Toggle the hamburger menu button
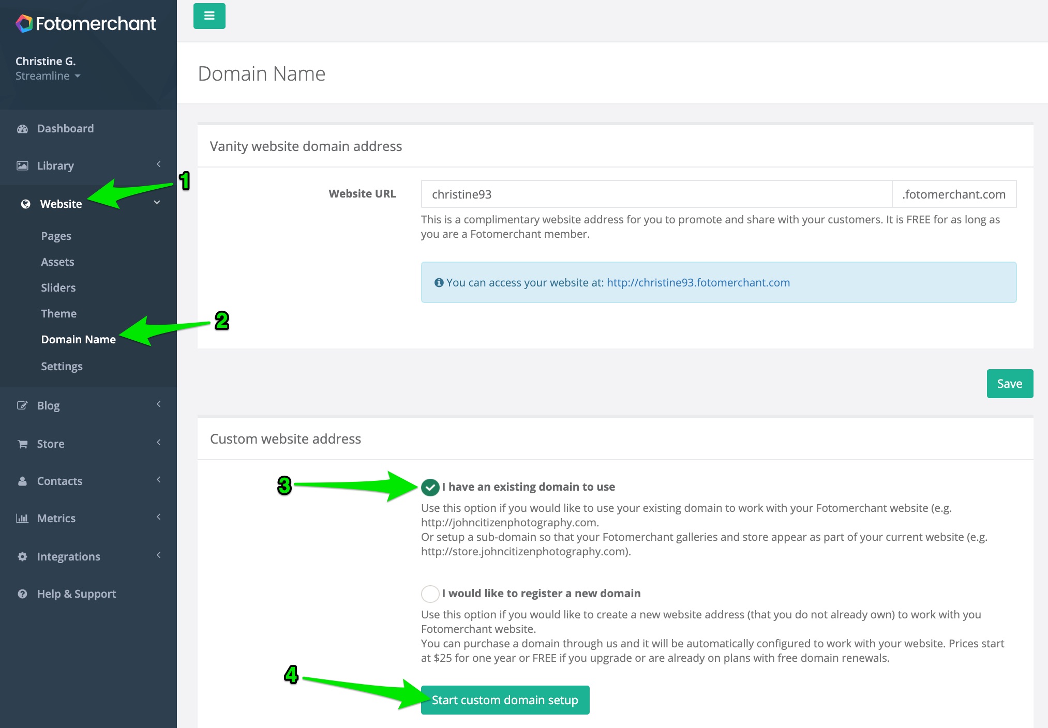The height and width of the screenshot is (728, 1048). 209,16
